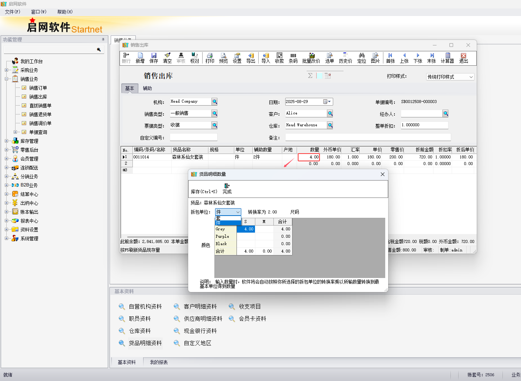Expand the 系统管理 tree node
521x381 pixels.
coord(6,238)
